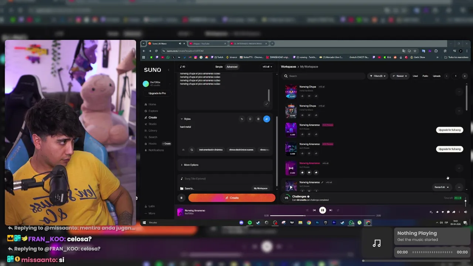Toggle the Liked filter

coord(415,76)
